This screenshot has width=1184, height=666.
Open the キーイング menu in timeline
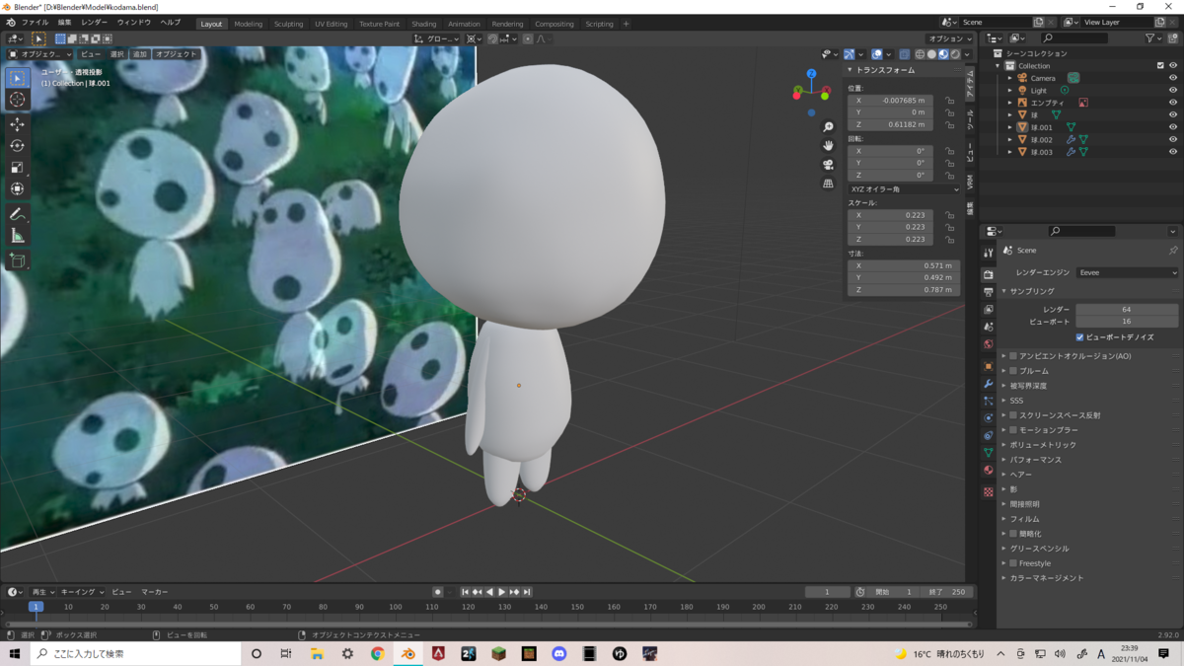coord(80,592)
